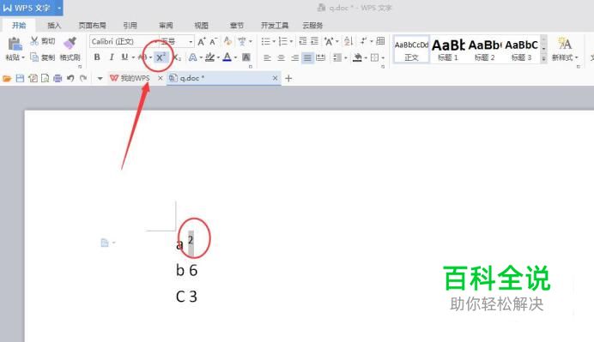The height and width of the screenshot is (342, 594).
Task: Click the bullet list icon
Action: (x=266, y=41)
